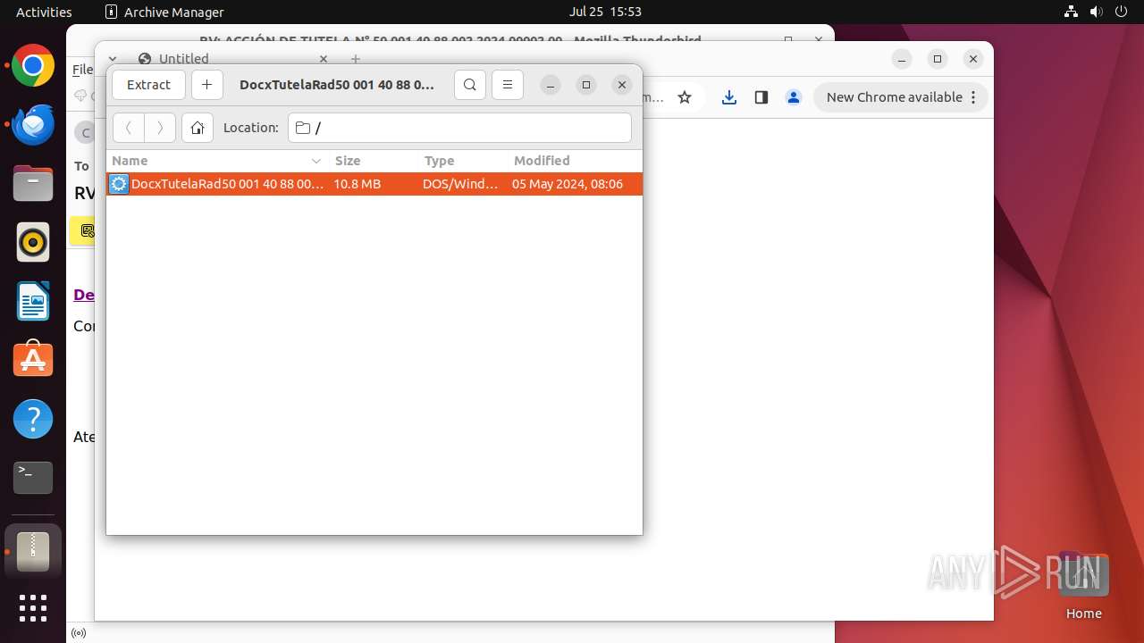Open the clock and calendar panel
1144x643 pixels.
click(x=605, y=12)
